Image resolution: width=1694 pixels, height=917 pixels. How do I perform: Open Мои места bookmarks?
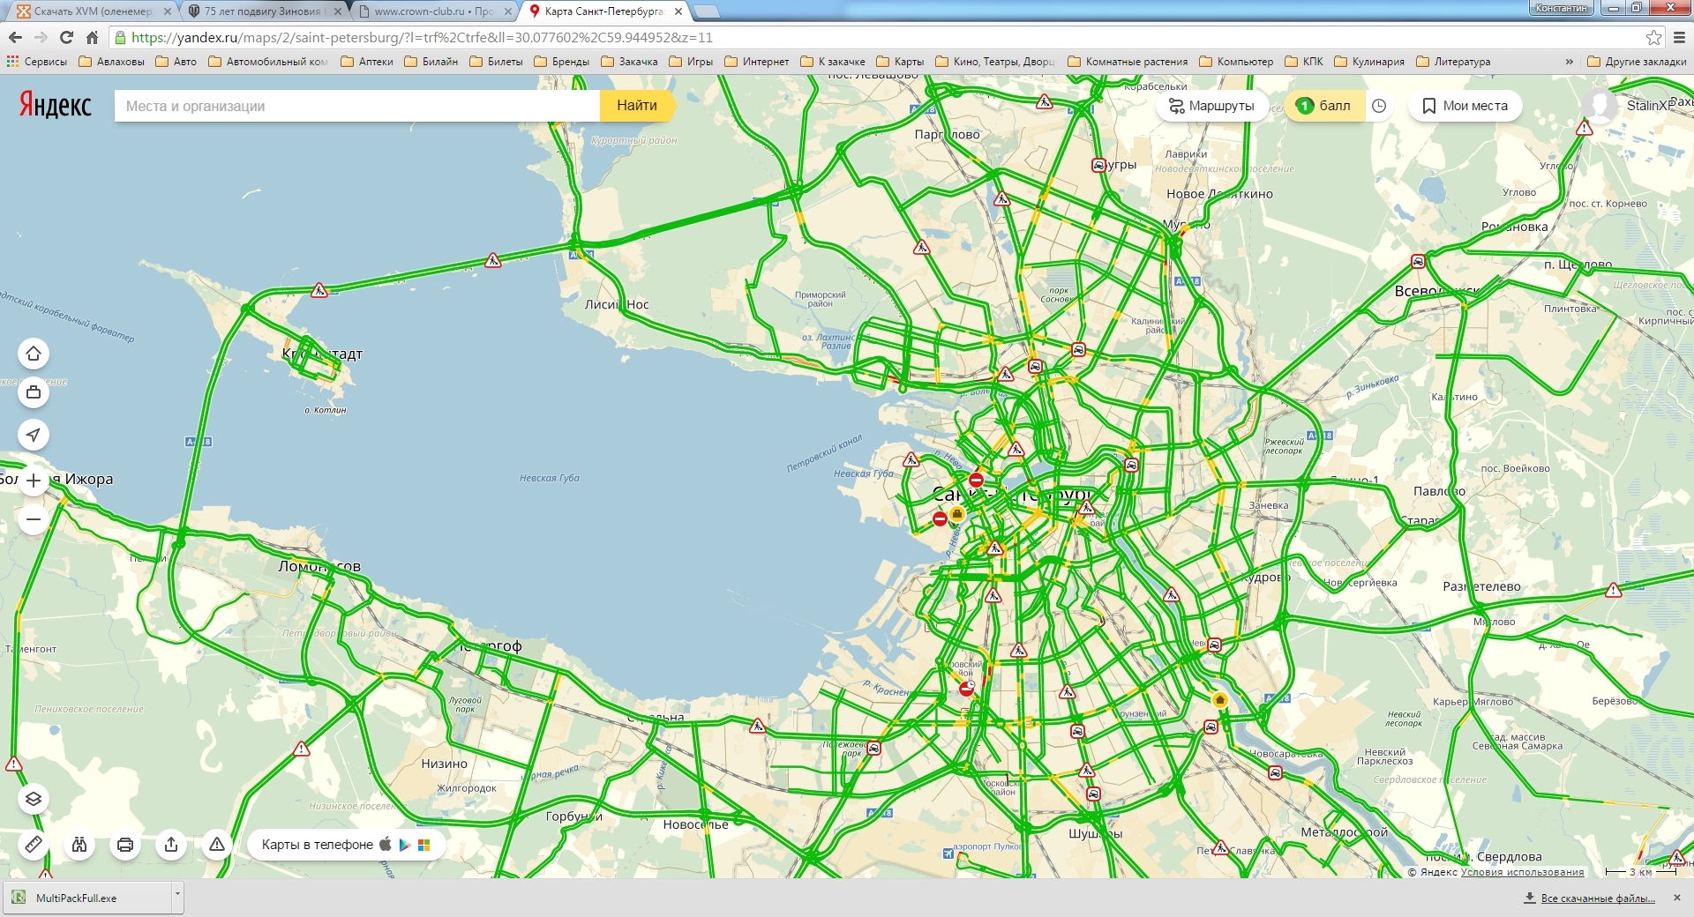1465,106
